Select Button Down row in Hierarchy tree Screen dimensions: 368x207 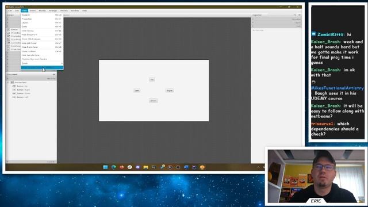tap(31, 93)
